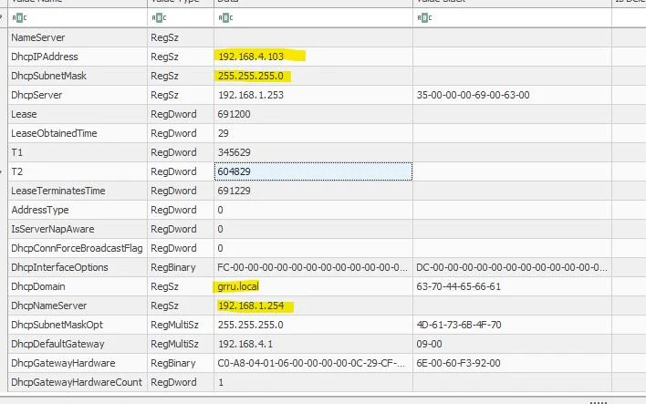Click the splitter grip dots below the grid
646x404 pixels.
pos(599,402)
